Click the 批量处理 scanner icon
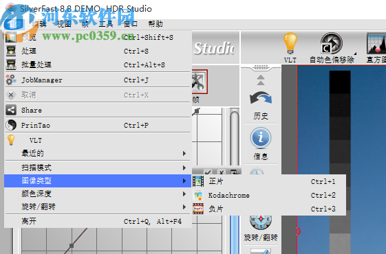 (11, 65)
